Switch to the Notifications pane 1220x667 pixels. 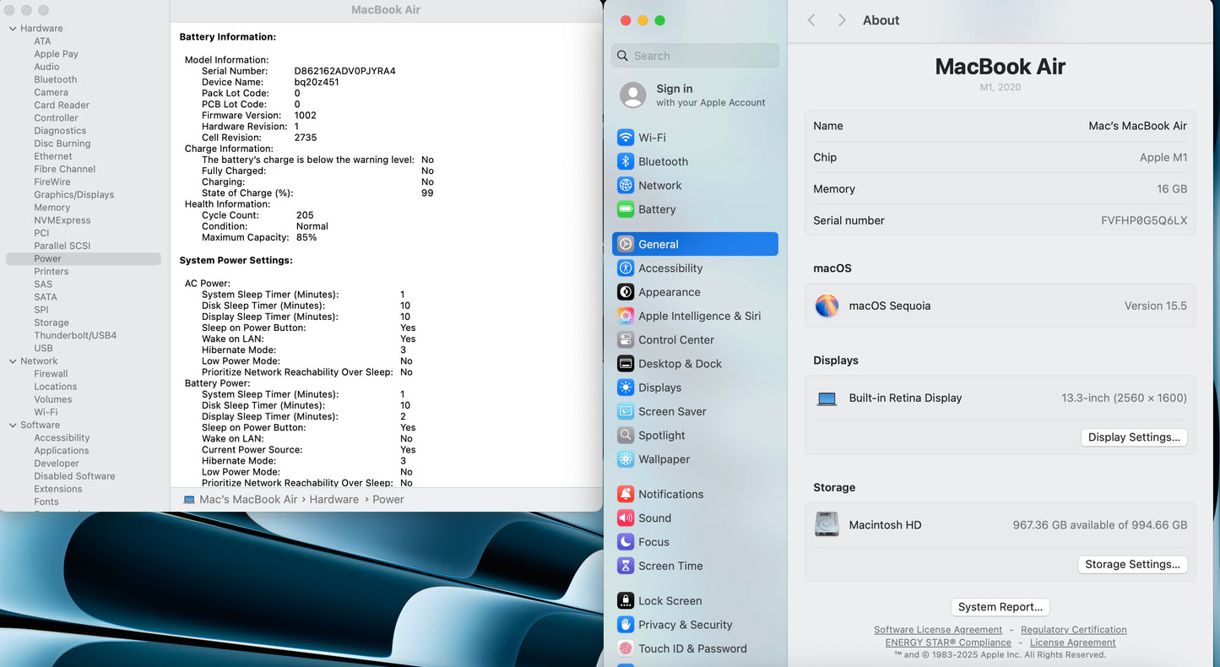670,494
